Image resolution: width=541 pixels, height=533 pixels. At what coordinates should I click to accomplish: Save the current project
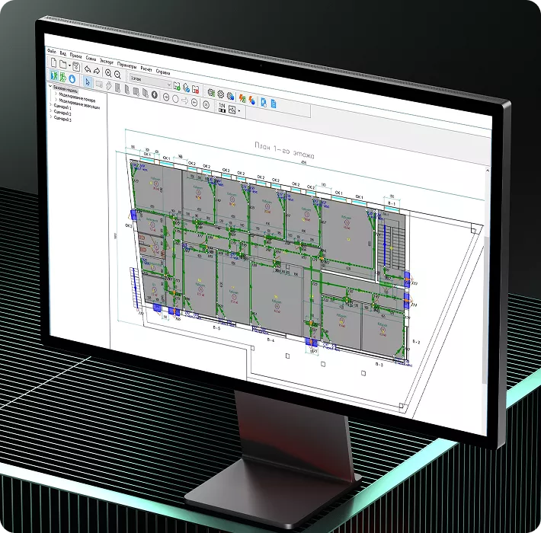76,67
